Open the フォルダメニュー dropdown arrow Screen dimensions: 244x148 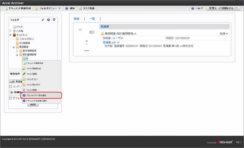tap(60, 8)
